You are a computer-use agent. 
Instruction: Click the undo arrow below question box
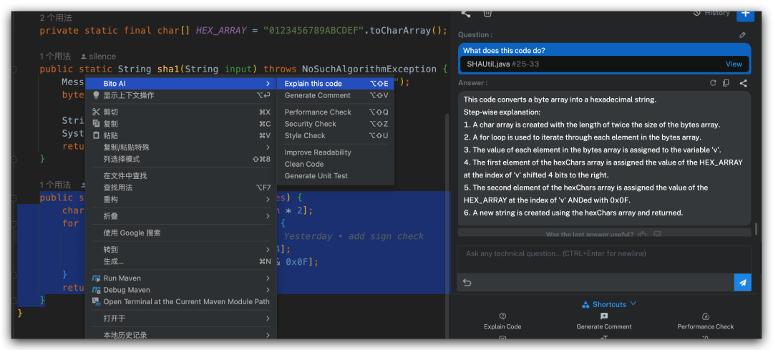pyautogui.click(x=467, y=283)
